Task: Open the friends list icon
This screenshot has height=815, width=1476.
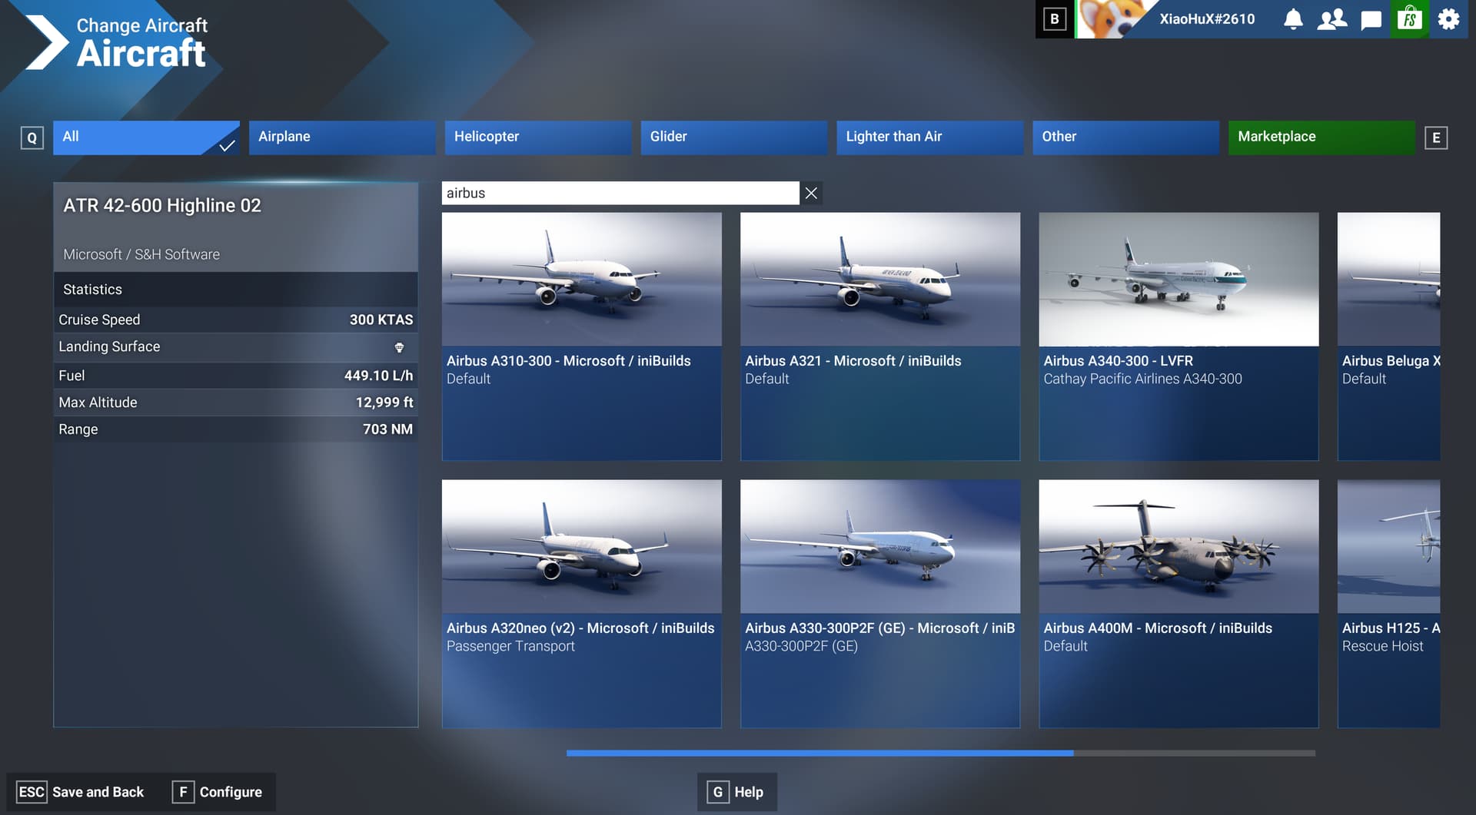Action: pyautogui.click(x=1331, y=19)
